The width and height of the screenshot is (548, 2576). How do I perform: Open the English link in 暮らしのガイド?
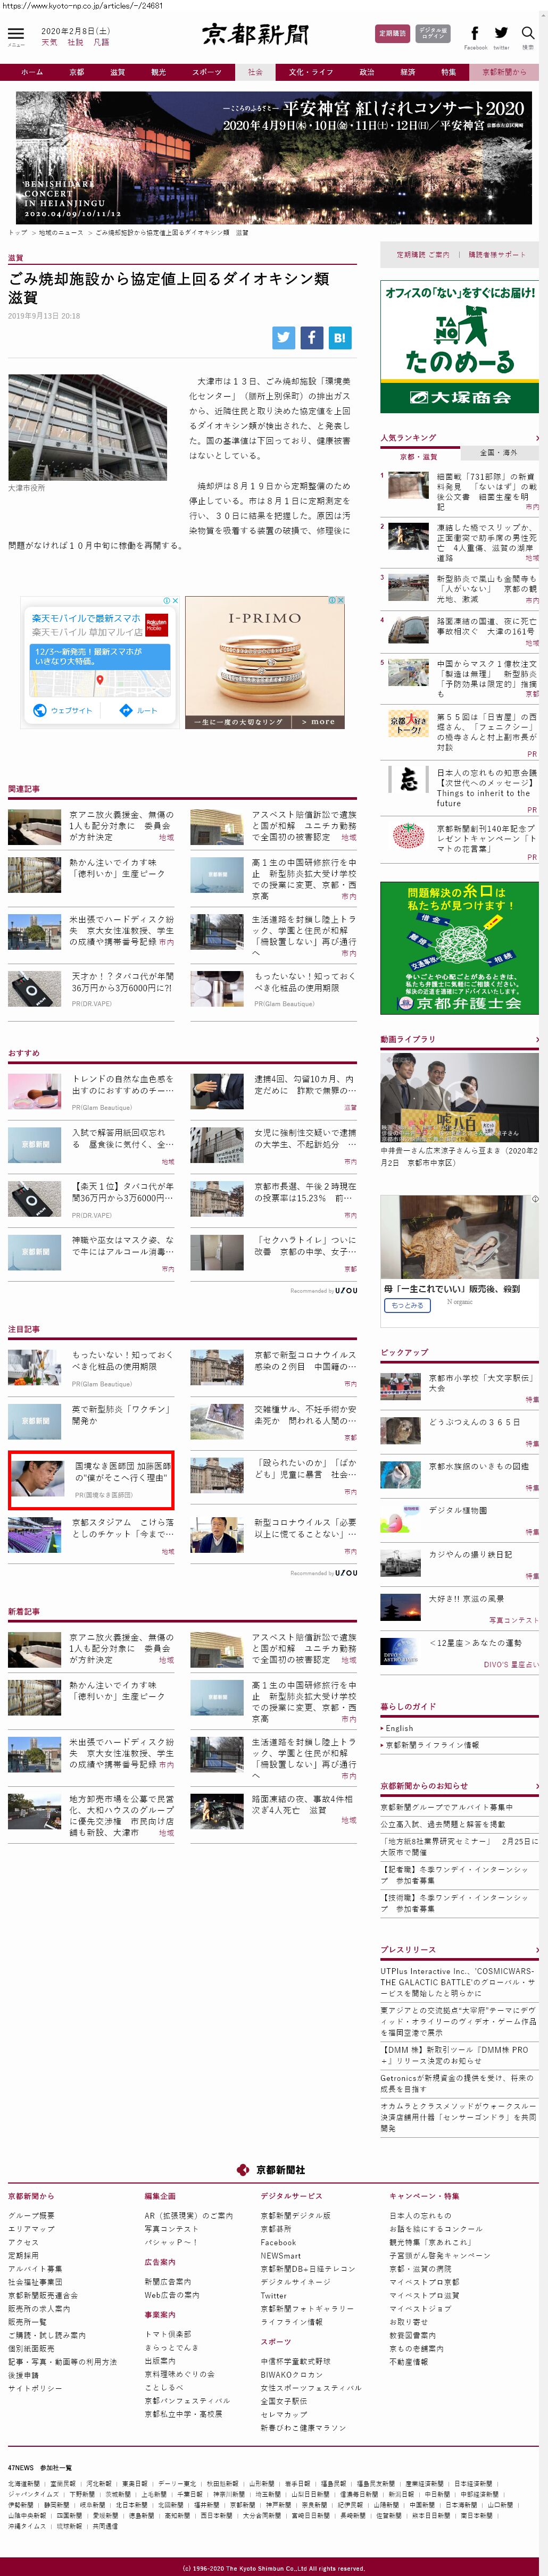399,1728
